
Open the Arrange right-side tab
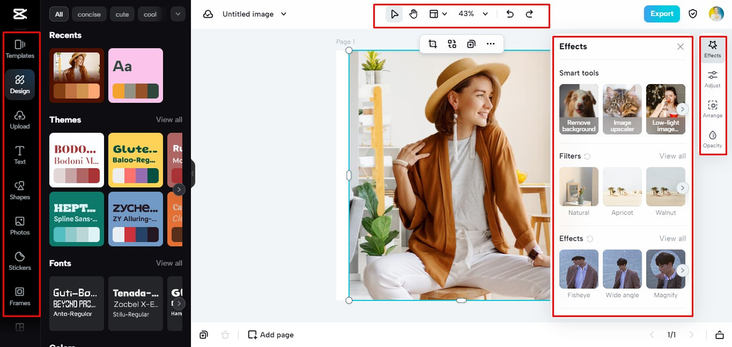(713, 109)
